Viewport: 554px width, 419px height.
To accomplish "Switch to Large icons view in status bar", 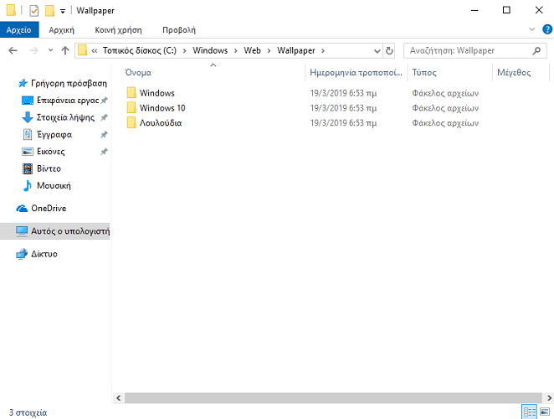I will pyautogui.click(x=545, y=412).
